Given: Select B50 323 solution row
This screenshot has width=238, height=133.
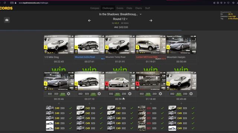Looking at the screenshot, I should point(151,108).
